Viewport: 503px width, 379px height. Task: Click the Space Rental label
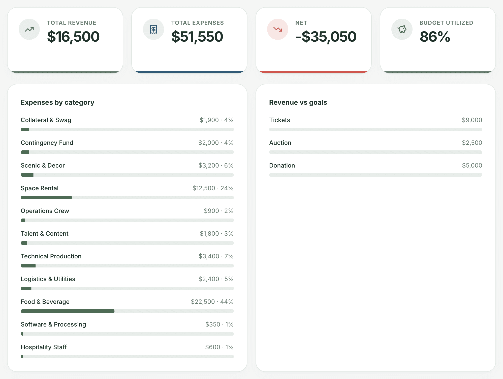coord(40,188)
